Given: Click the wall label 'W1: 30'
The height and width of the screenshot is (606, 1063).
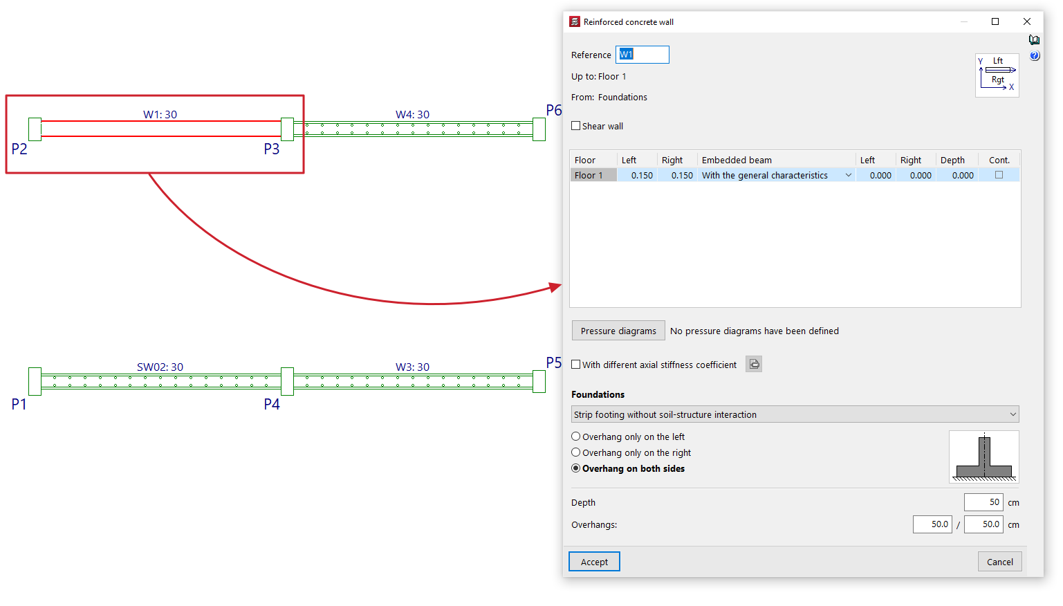Looking at the screenshot, I should click(x=160, y=114).
